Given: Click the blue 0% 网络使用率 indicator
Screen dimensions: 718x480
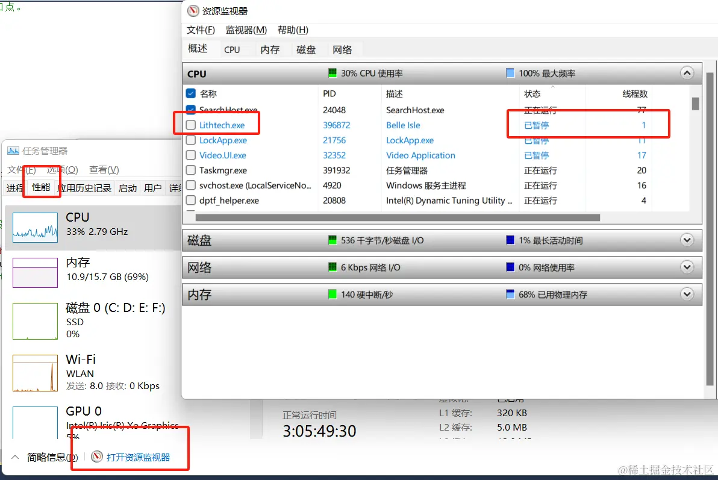Looking at the screenshot, I should coord(510,267).
